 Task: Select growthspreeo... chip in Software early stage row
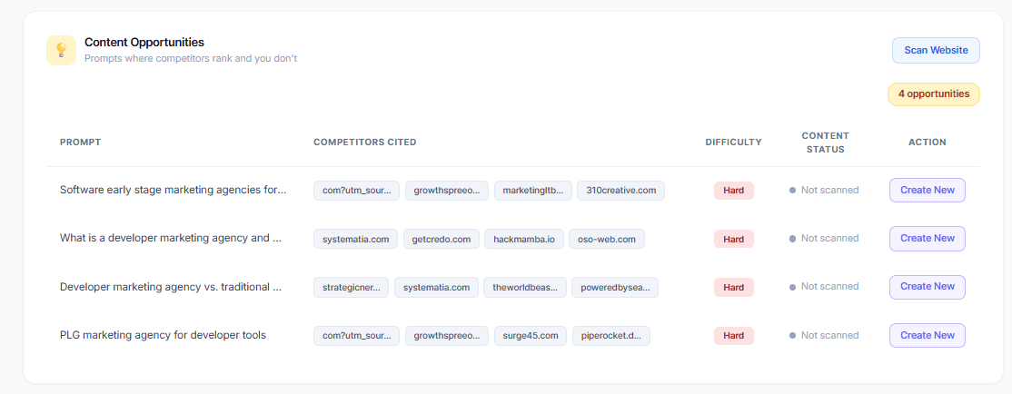click(x=447, y=191)
